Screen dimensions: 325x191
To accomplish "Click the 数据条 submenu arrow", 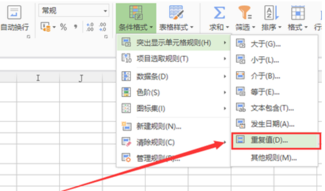I will click(225, 76).
